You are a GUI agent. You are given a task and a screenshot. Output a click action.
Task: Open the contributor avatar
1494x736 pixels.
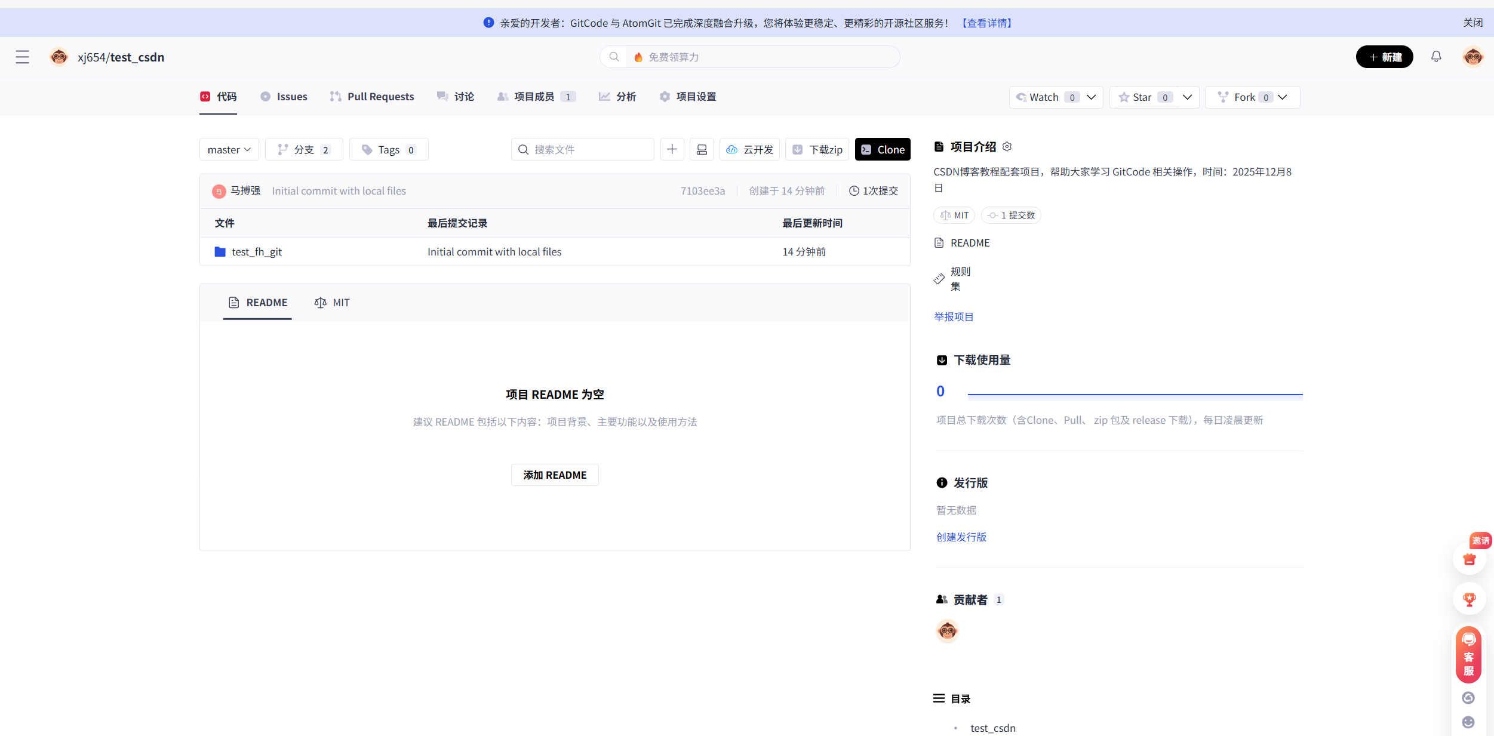point(947,631)
